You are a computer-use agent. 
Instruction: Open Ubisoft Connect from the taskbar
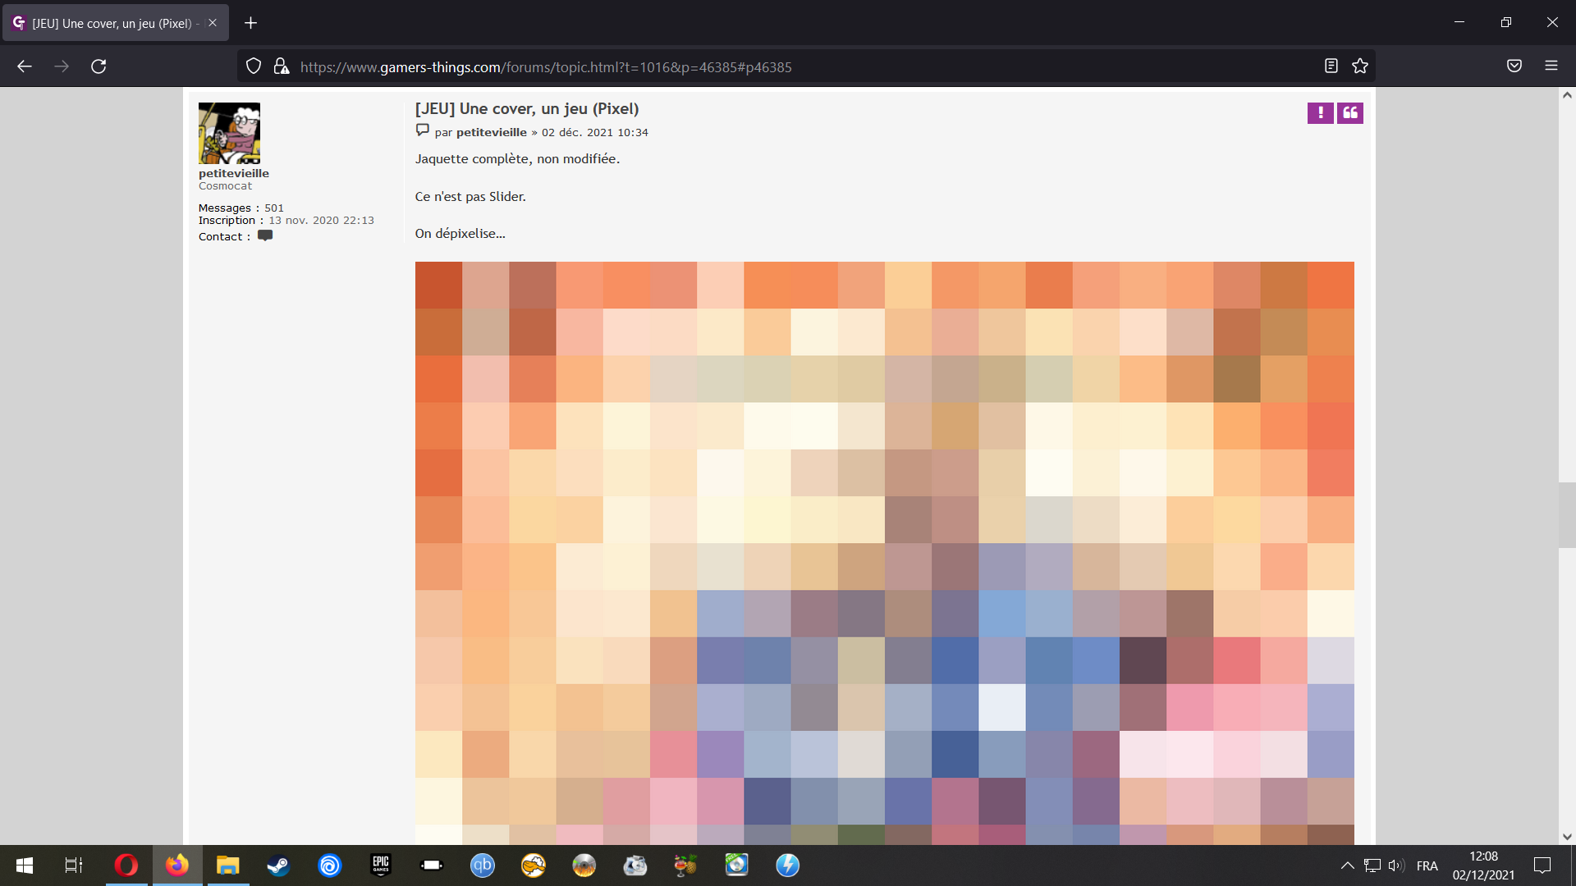click(330, 865)
